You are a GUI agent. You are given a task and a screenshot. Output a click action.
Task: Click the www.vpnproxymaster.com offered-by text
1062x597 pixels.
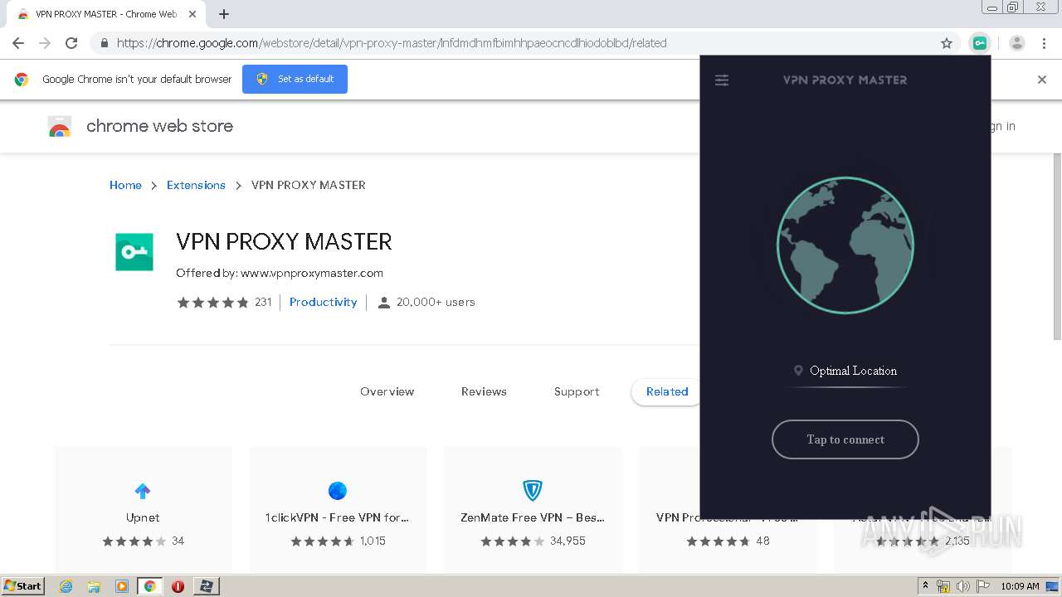[312, 273]
